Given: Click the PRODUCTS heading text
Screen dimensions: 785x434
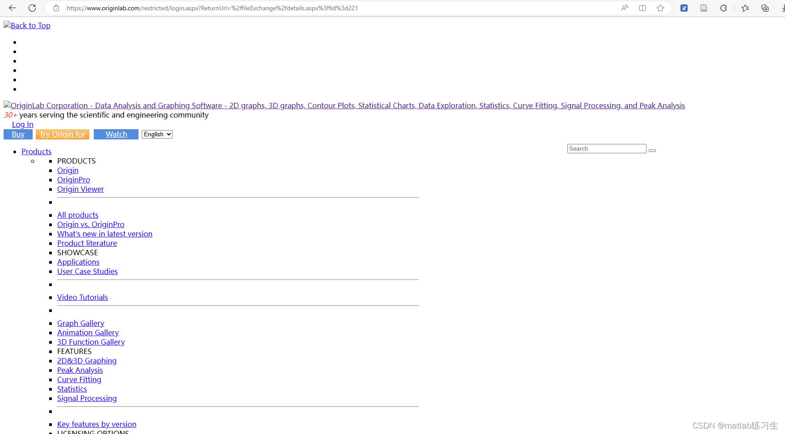Looking at the screenshot, I should pos(76,161).
